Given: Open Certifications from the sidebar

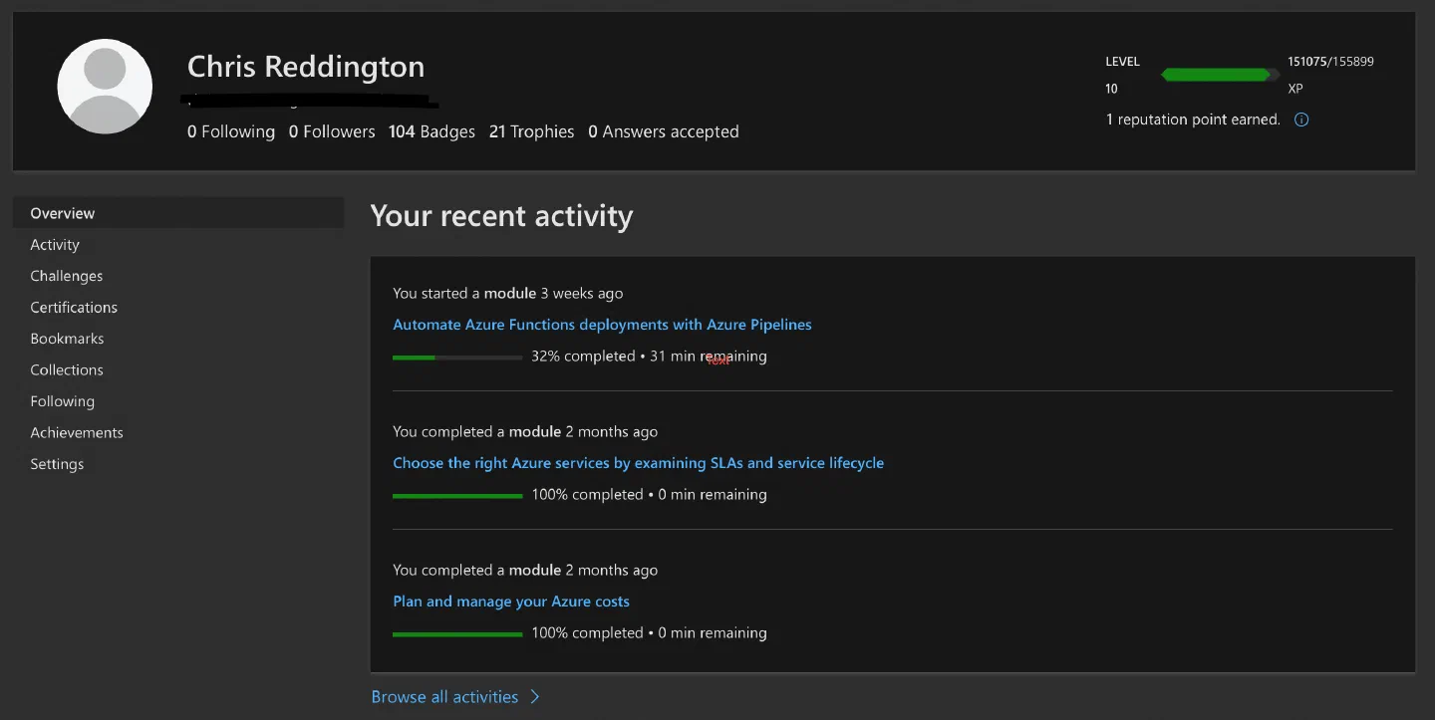Looking at the screenshot, I should [x=74, y=308].
